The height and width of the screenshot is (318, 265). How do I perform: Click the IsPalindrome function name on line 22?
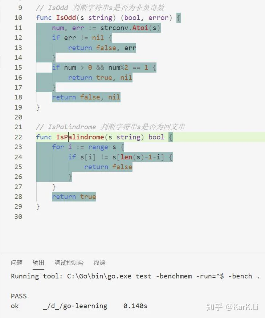coord(80,137)
